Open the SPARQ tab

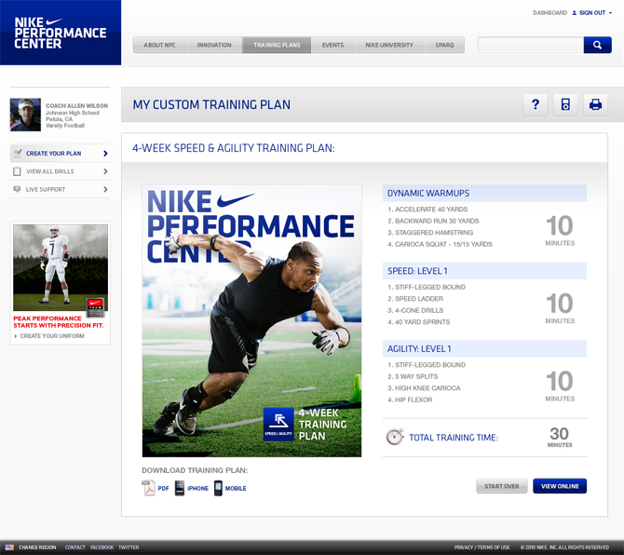[x=444, y=45]
